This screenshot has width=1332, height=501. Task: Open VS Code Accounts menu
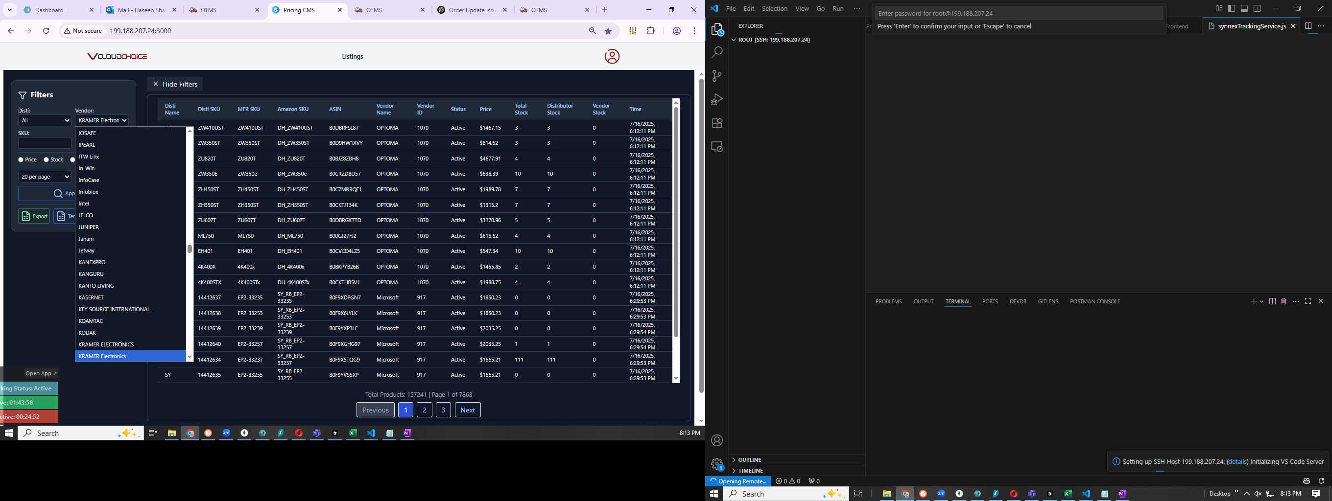(716, 440)
